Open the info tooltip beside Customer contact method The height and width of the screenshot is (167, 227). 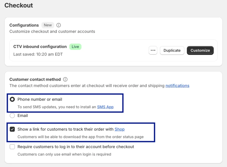click(65, 79)
